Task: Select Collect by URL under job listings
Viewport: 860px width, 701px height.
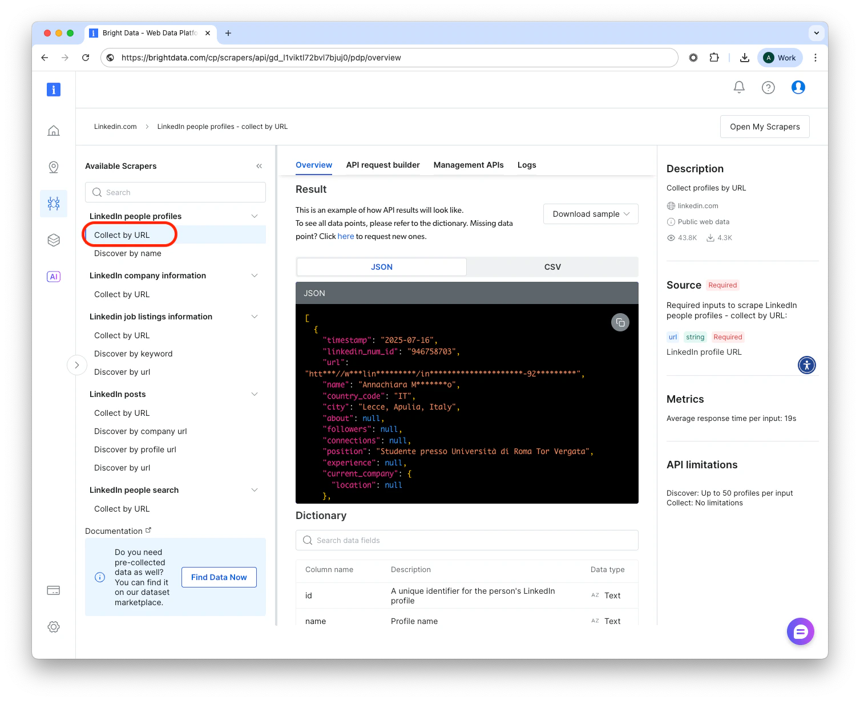Action: (x=122, y=335)
